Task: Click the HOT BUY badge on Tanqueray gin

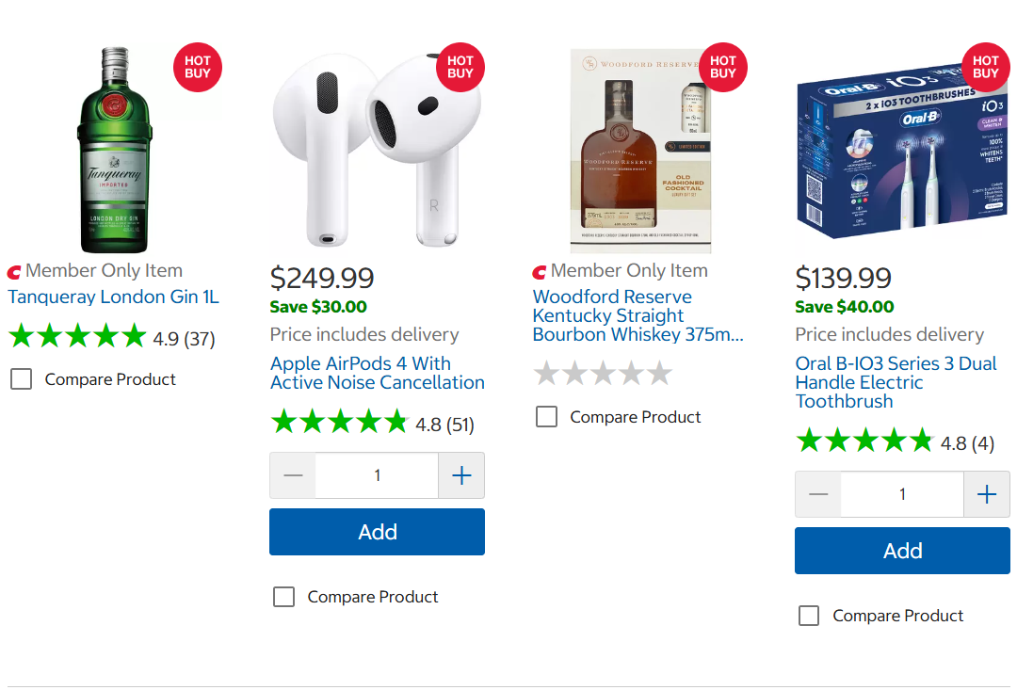Action: [198, 67]
